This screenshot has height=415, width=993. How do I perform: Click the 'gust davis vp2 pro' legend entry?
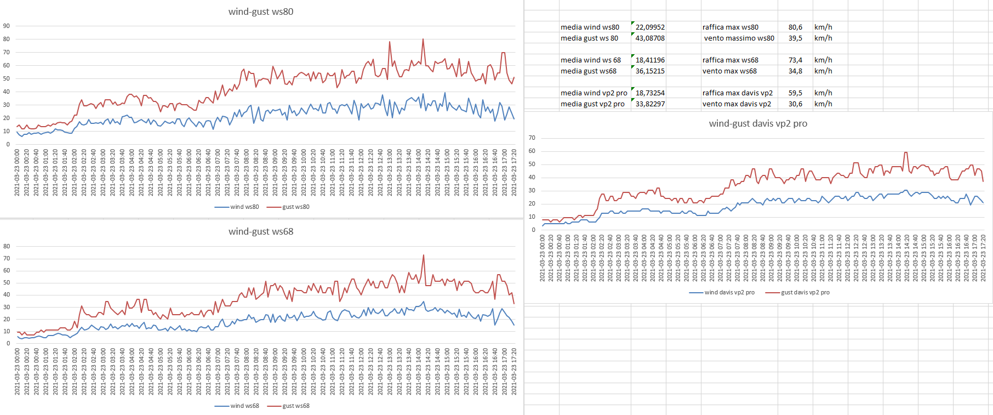797,292
